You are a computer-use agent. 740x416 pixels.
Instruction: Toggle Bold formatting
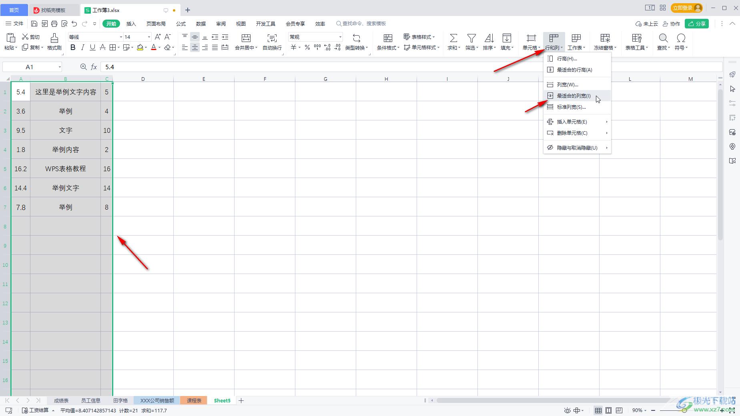coord(73,48)
